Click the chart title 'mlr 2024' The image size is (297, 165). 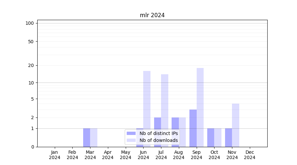[x=152, y=15]
